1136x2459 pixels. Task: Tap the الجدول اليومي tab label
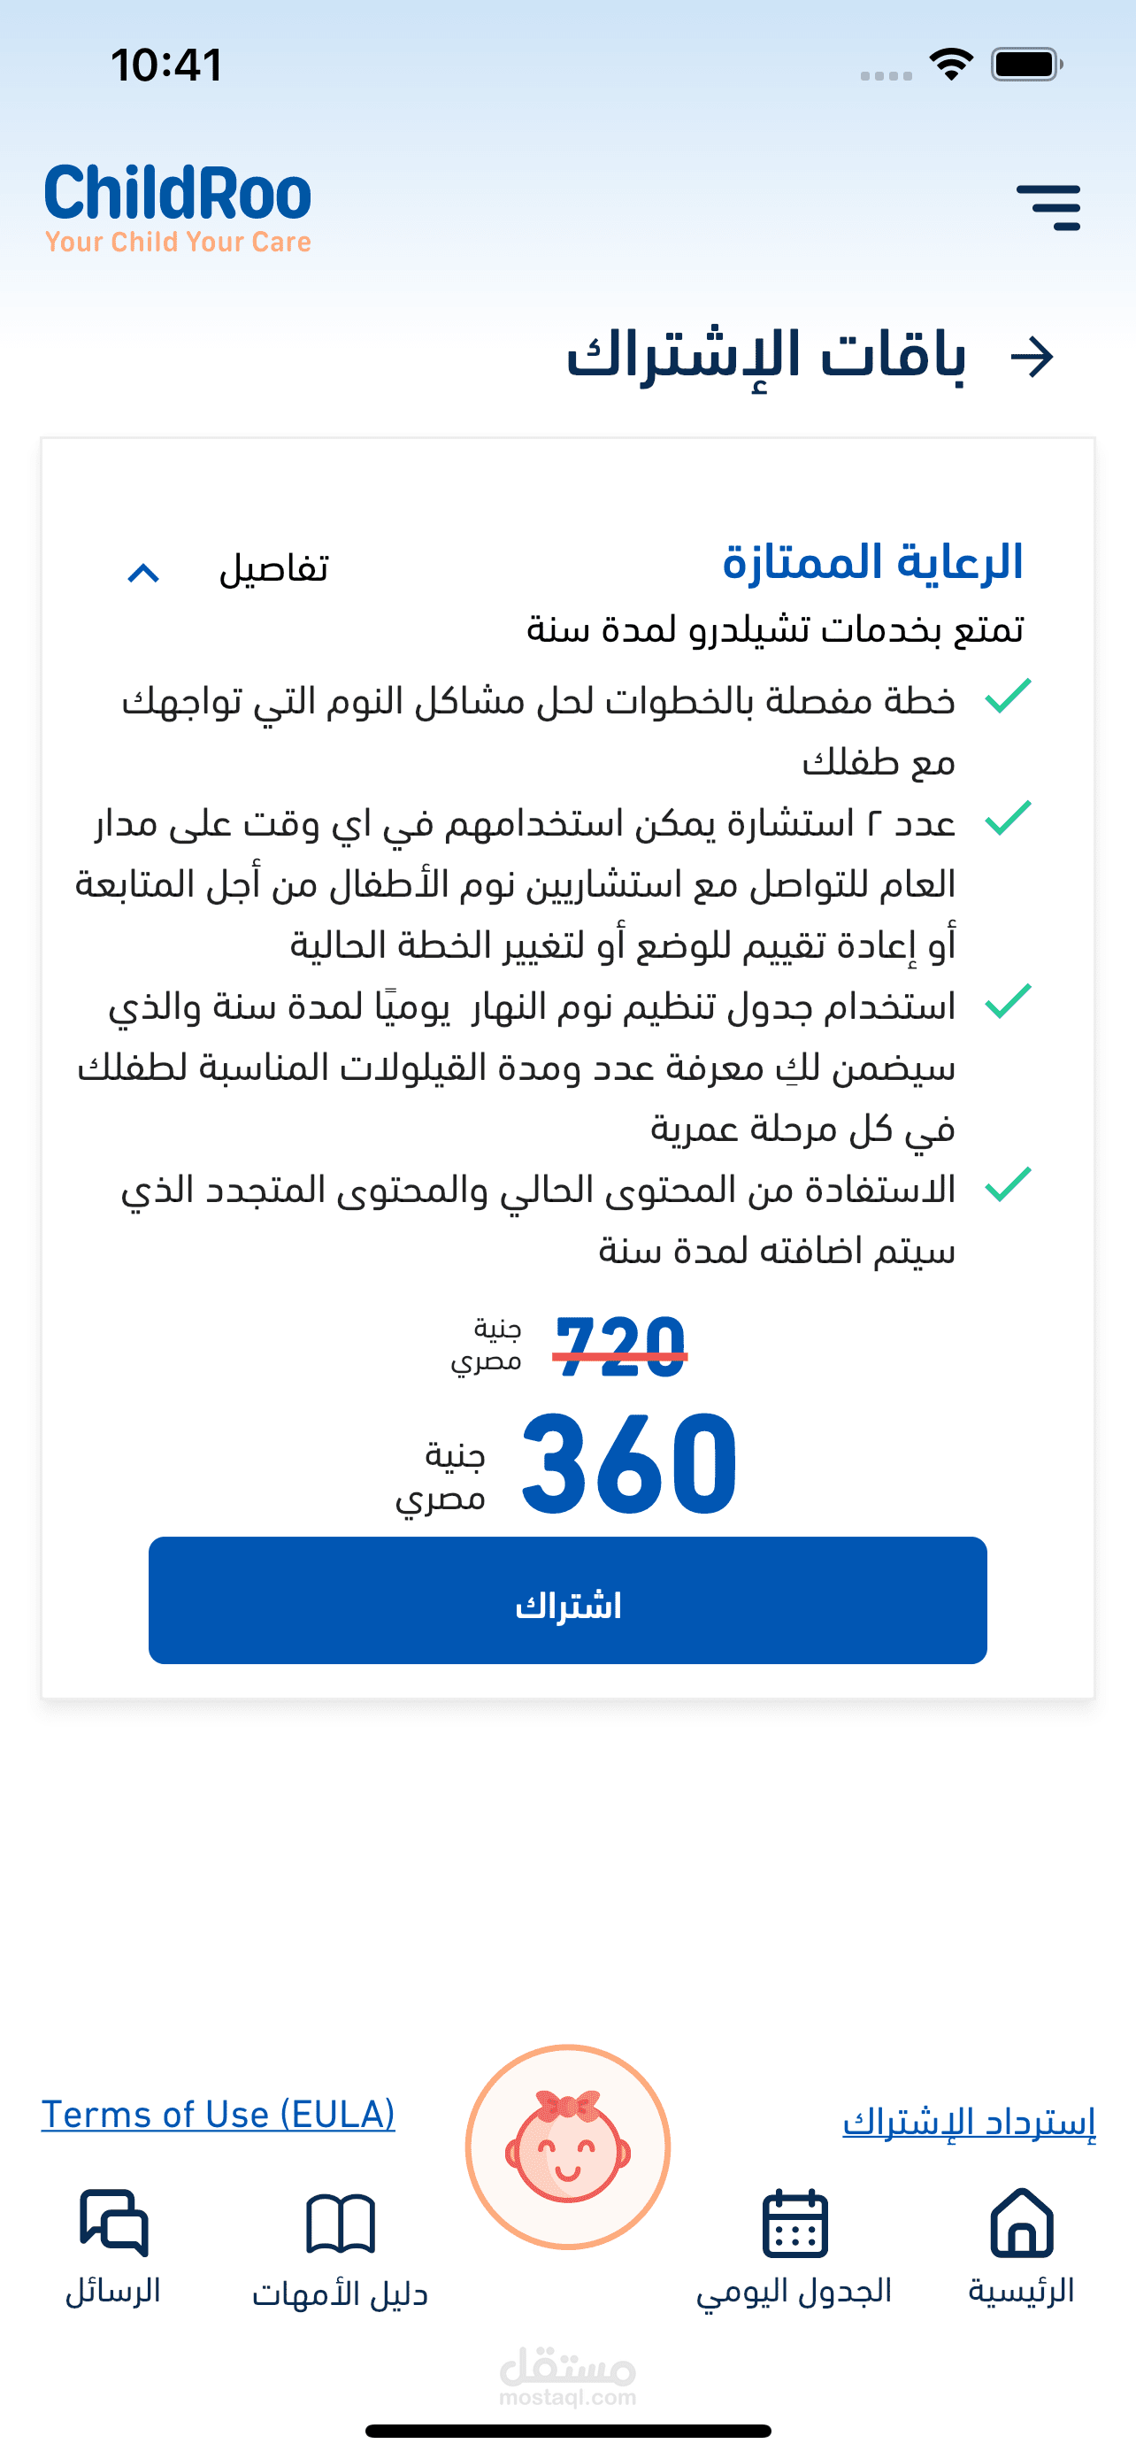(x=794, y=2291)
